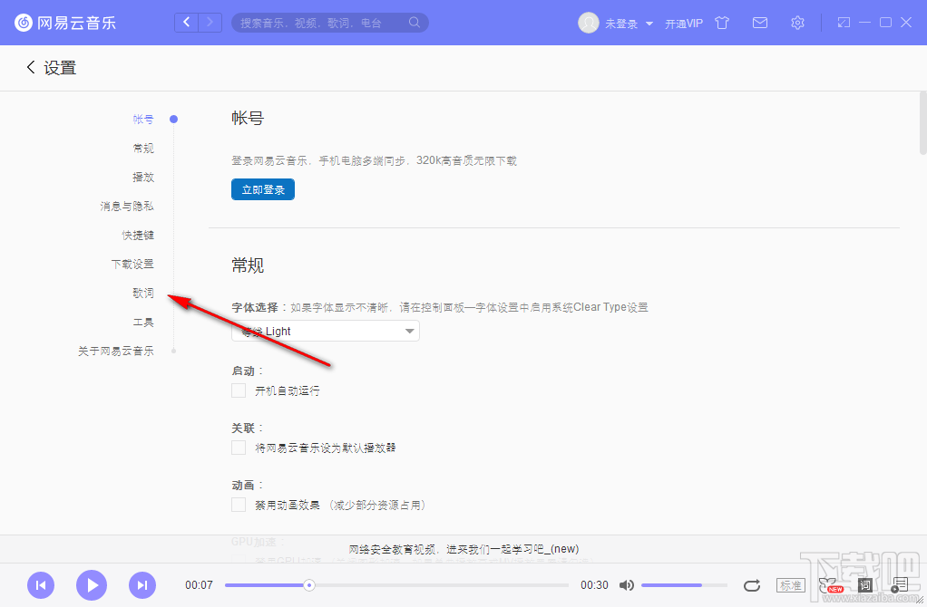The image size is (927, 607).
Task: Open the 开通VIP link
Action: pyautogui.click(x=683, y=23)
